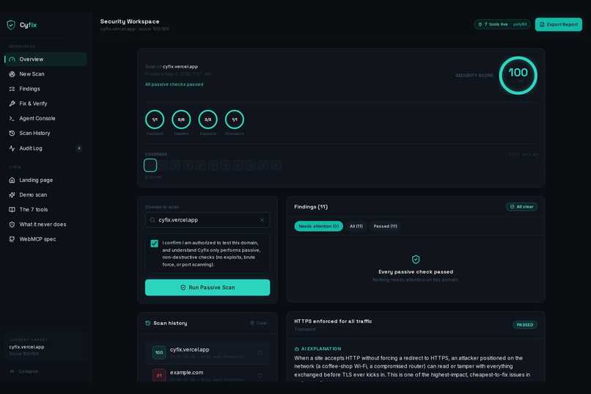Select the Passed (11) filter

coord(385,226)
